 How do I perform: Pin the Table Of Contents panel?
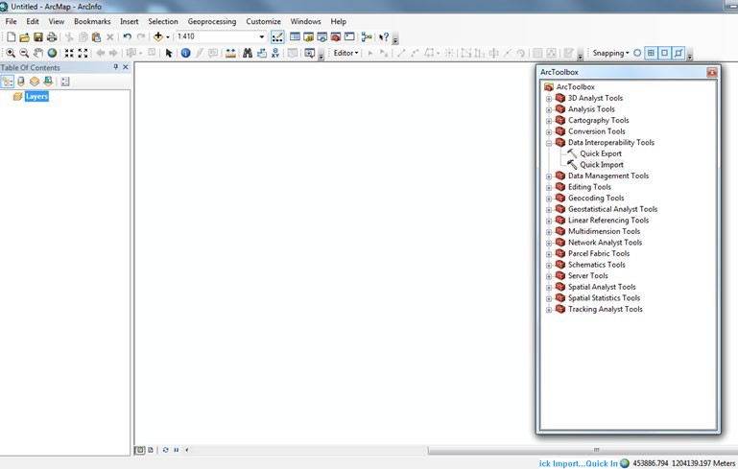point(116,67)
